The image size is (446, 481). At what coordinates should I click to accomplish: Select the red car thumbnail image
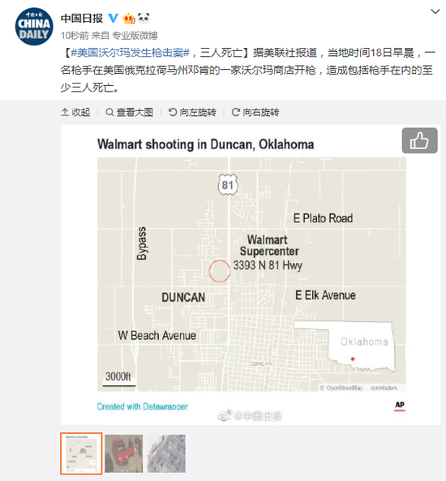pyautogui.click(x=124, y=453)
